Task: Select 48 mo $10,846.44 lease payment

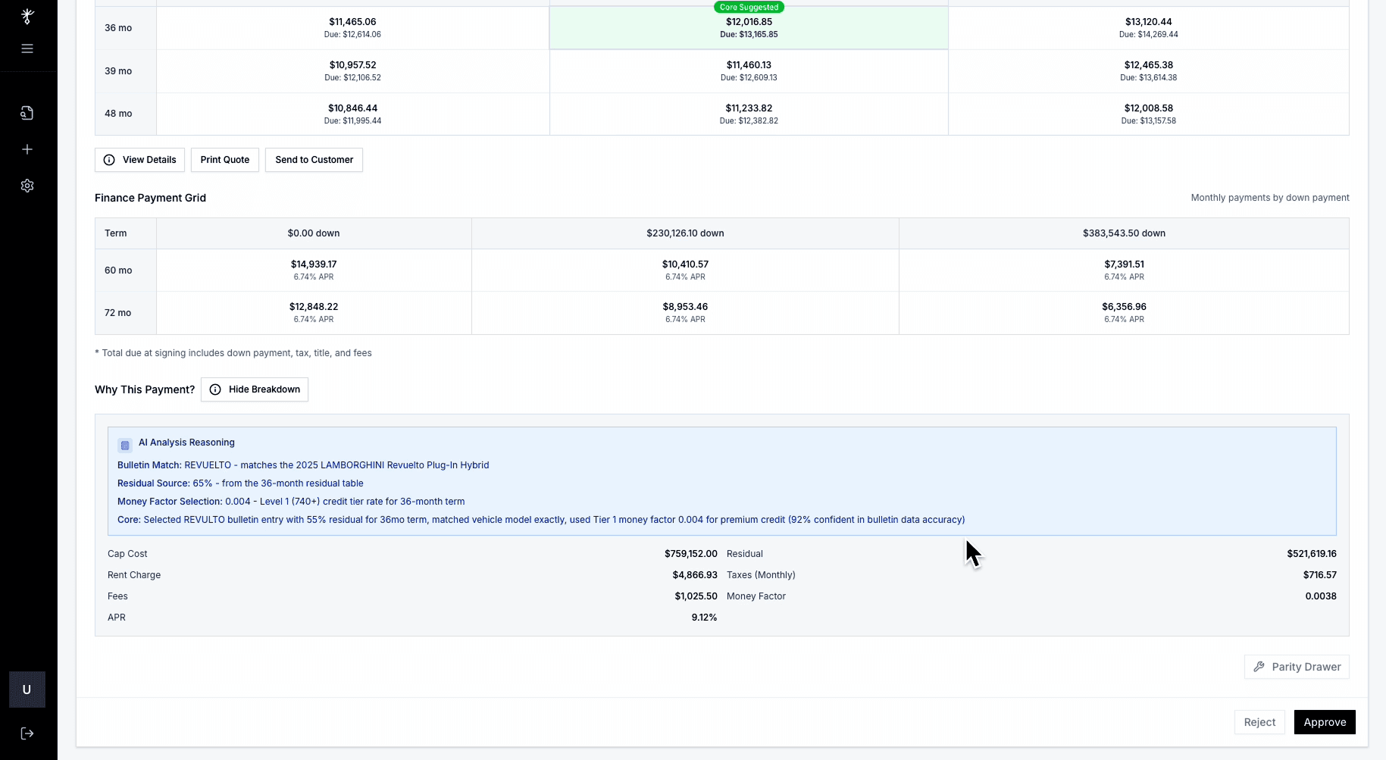Action: [x=352, y=114]
